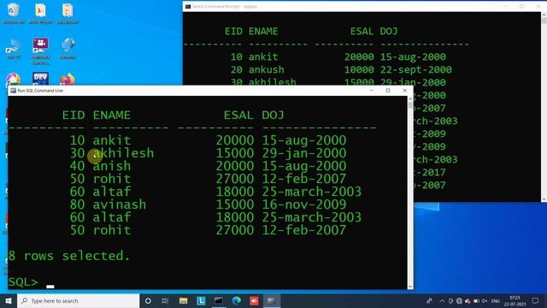Click the scrollbar thumb in SQL Command Line

tap(410, 104)
